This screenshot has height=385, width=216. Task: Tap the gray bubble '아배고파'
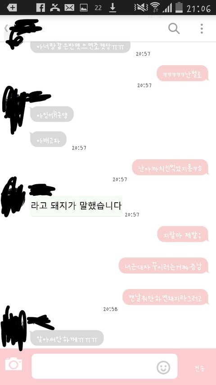click(x=48, y=139)
